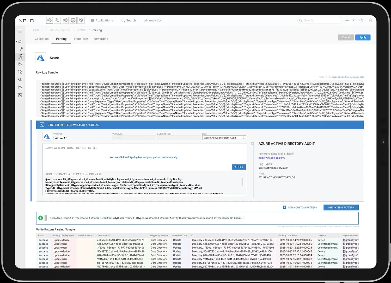The image size is (391, 283).
Task: Click the wizard APPLY button
Action: coord(239,167)
